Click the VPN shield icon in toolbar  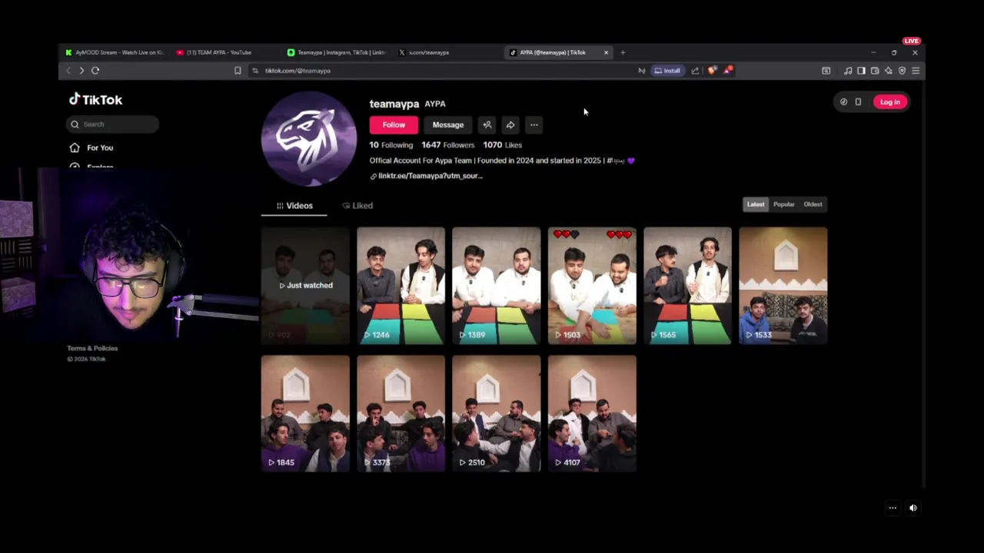click(902, 71)
